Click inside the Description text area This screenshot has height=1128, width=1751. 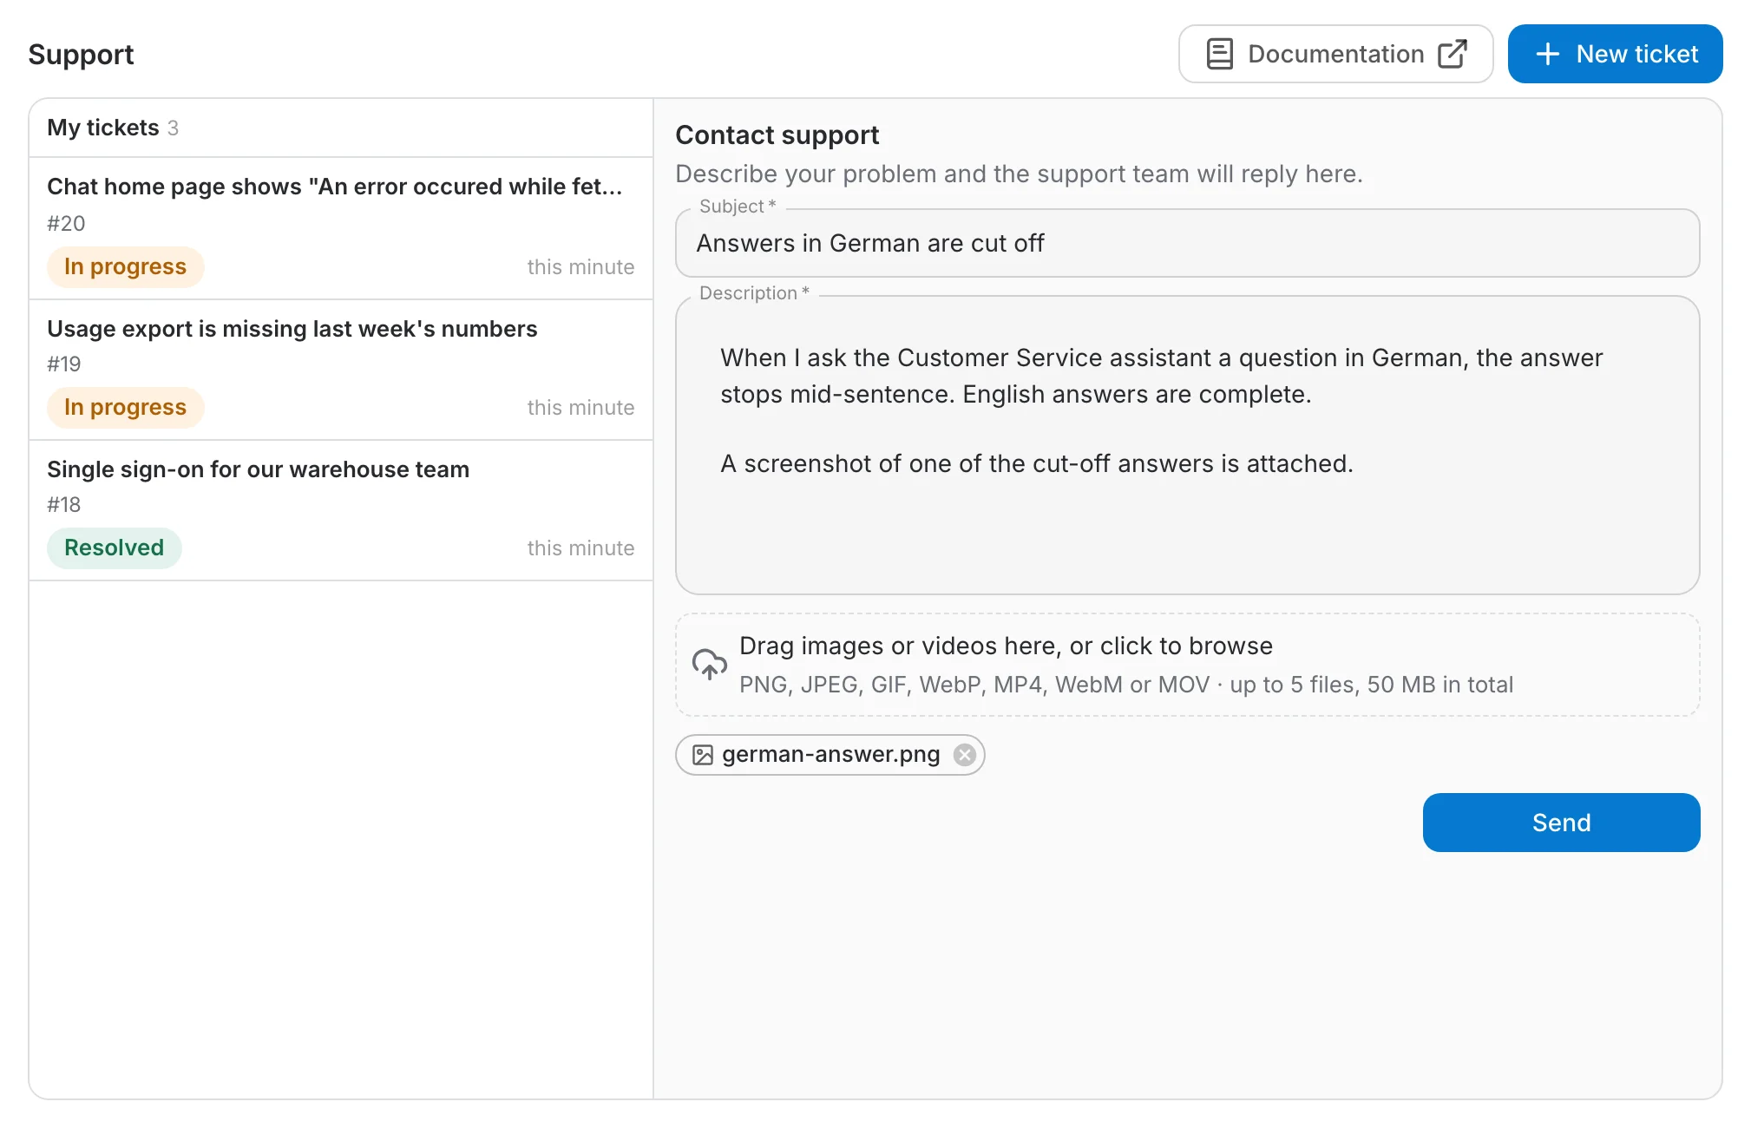pos(1187,445)
